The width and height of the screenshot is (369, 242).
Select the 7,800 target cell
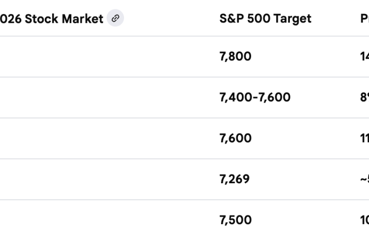[235, 57]
